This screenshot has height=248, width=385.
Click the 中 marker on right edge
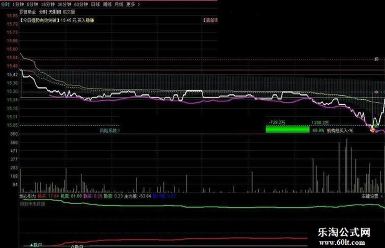coord(376,92)
